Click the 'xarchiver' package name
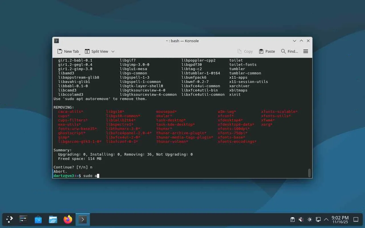This screenshot has height=228, width=365. point(240,86)
